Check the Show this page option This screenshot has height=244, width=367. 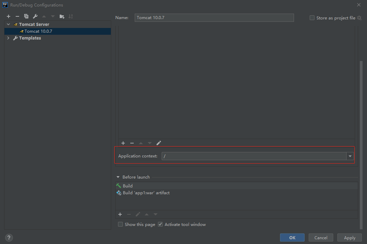[120, 224]
